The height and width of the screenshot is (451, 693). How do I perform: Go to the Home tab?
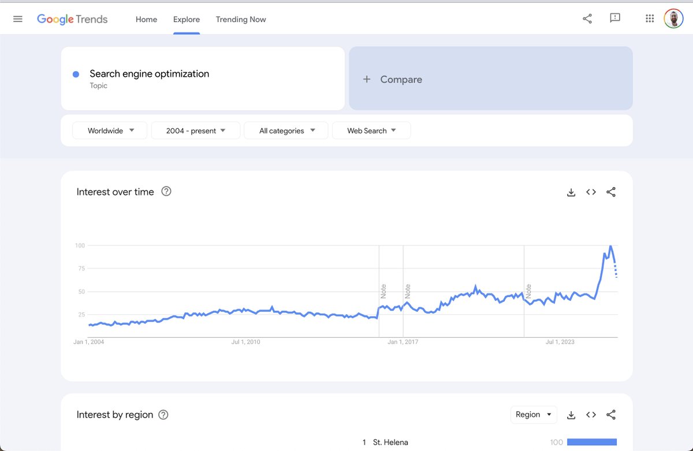tap(146, 19)
